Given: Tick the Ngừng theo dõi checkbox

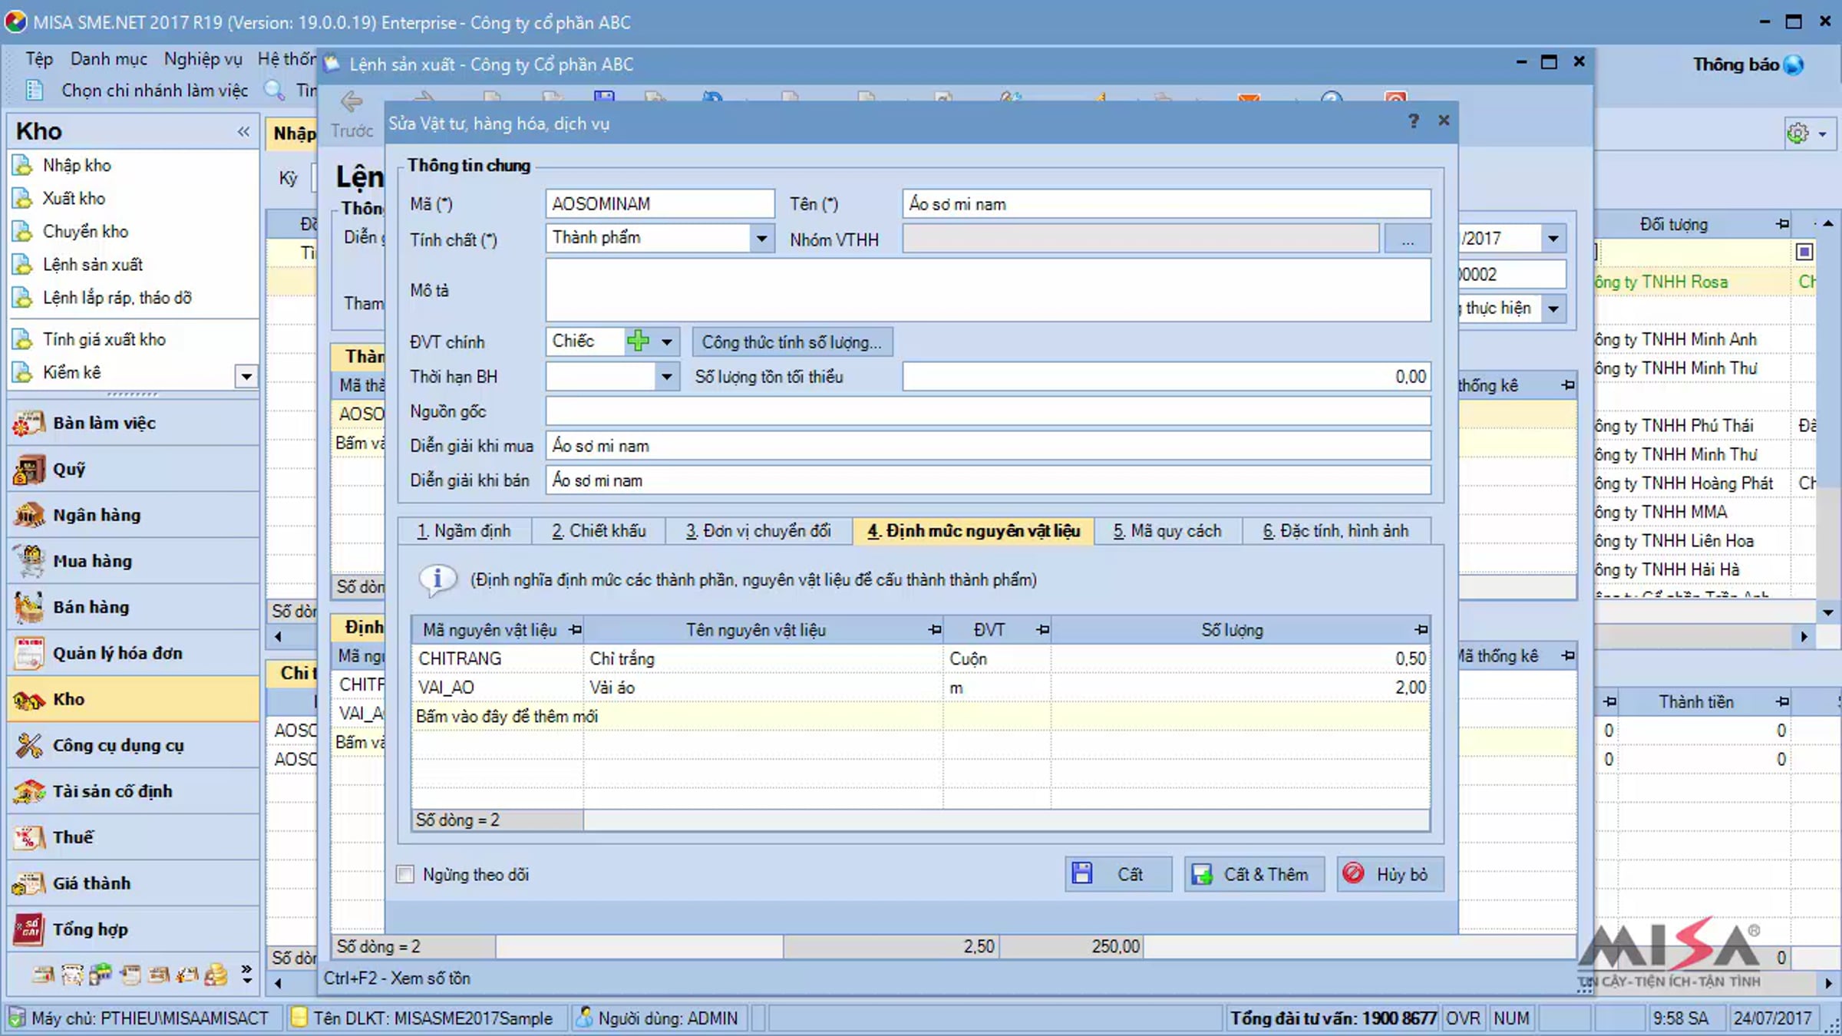Looking at the screenshot, I should point(405,874).
